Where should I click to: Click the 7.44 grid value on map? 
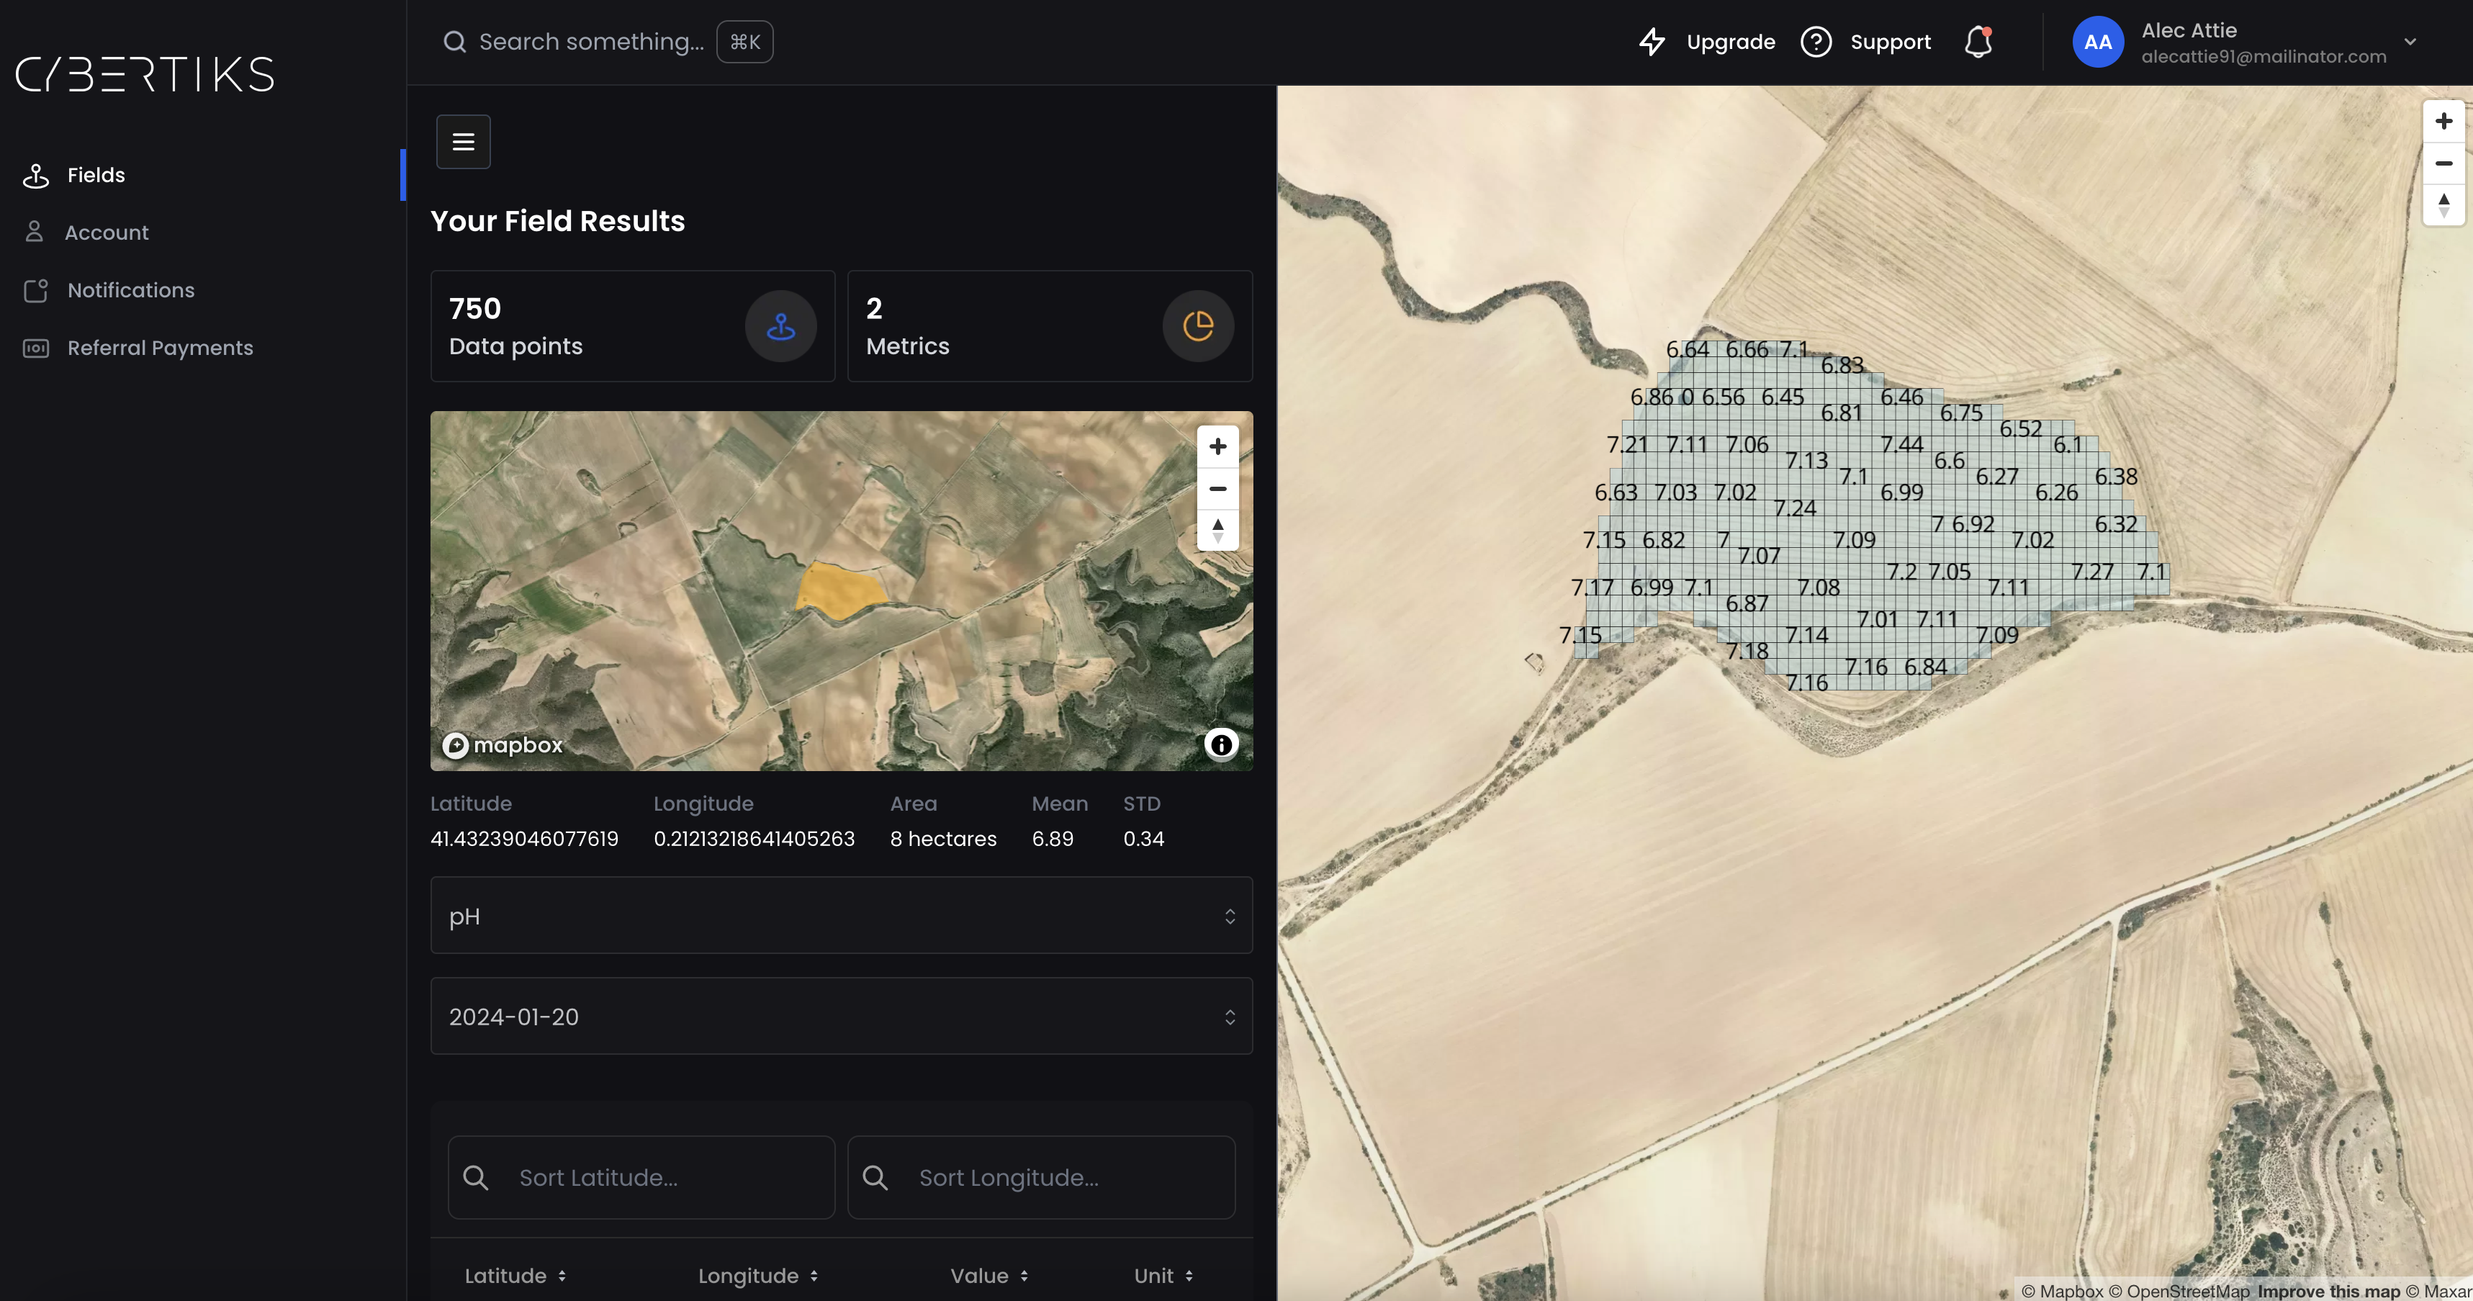[1901, 444]
